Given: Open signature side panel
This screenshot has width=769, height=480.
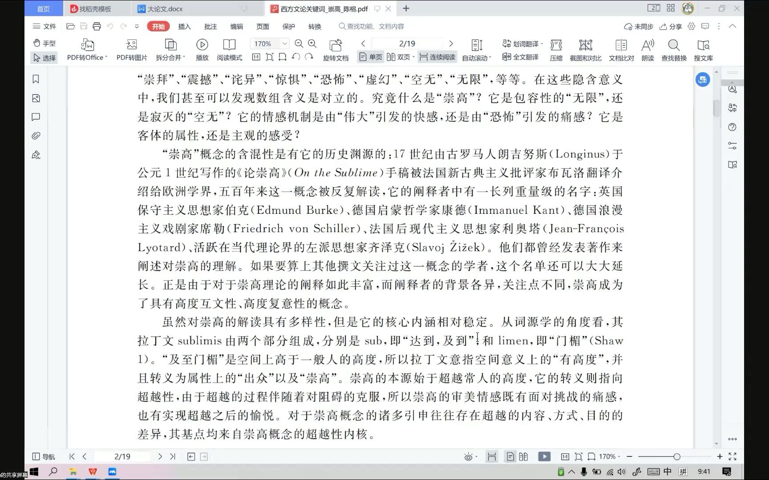Looking at the screenshot, I should [x=36, y=155].
